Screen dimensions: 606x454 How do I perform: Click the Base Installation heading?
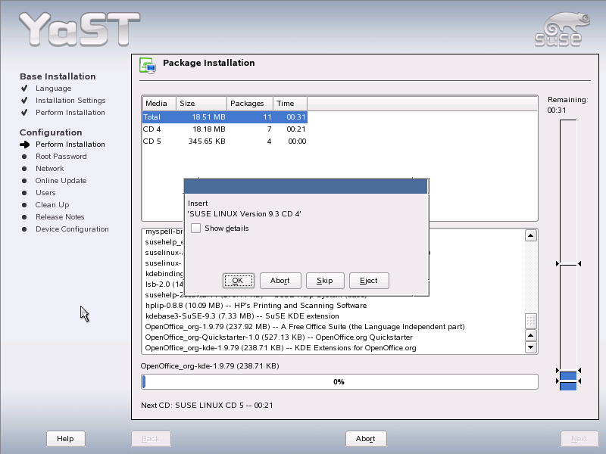point(58,76)
